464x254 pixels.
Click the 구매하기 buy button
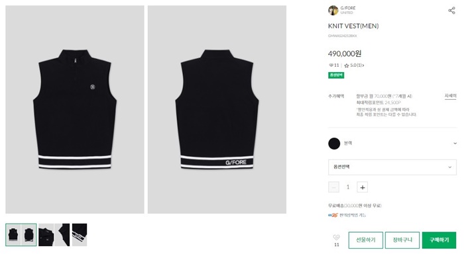point(439,240)
